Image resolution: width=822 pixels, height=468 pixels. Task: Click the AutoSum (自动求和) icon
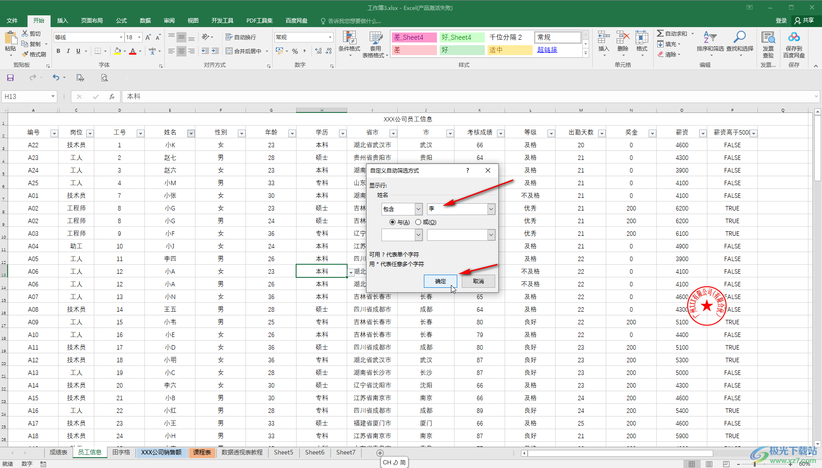pos(660,33)
